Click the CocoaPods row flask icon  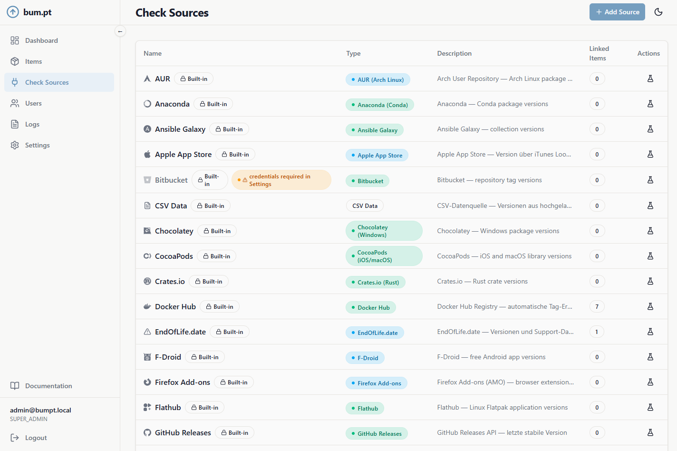click(x=650, y=256)
